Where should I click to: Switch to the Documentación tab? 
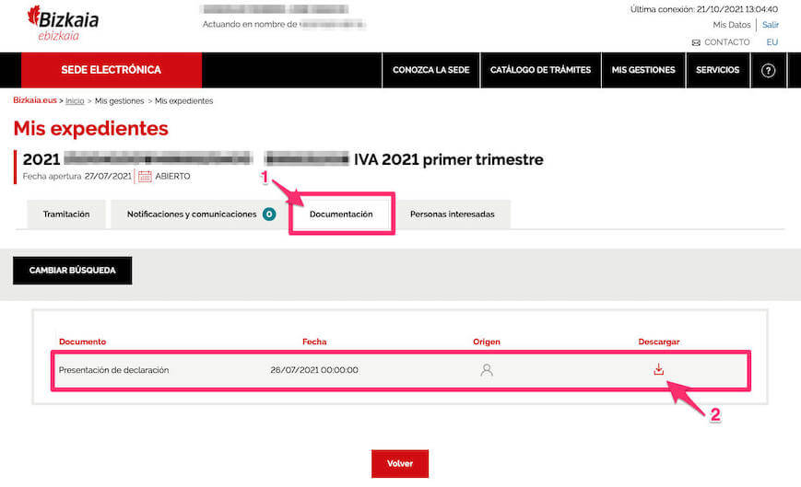pos(341,215)
